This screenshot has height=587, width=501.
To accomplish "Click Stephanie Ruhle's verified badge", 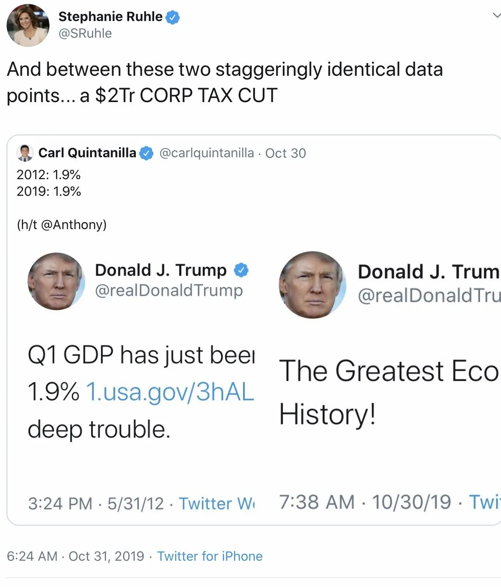I will point(173,17).
